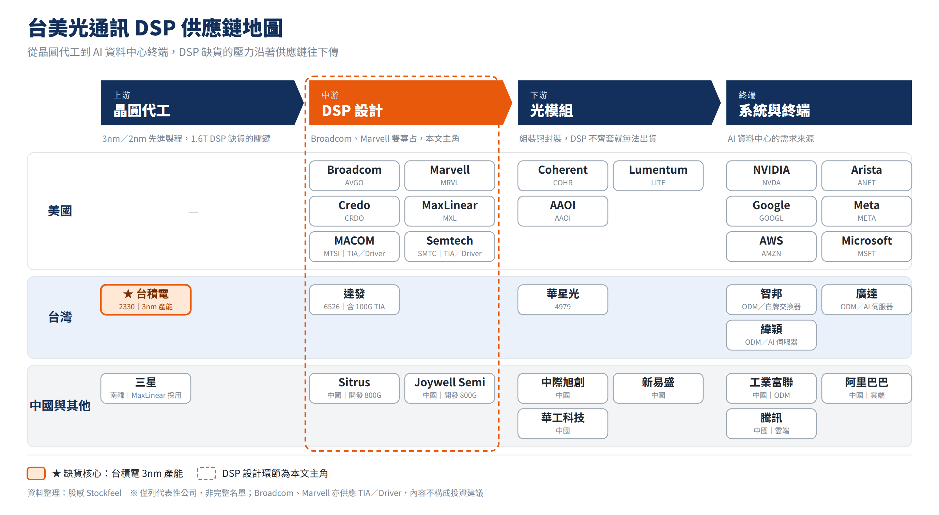This screenshot has height=515, width=939.
Task: Click the highlighted 台積電 2330 card
Action: 146,300
